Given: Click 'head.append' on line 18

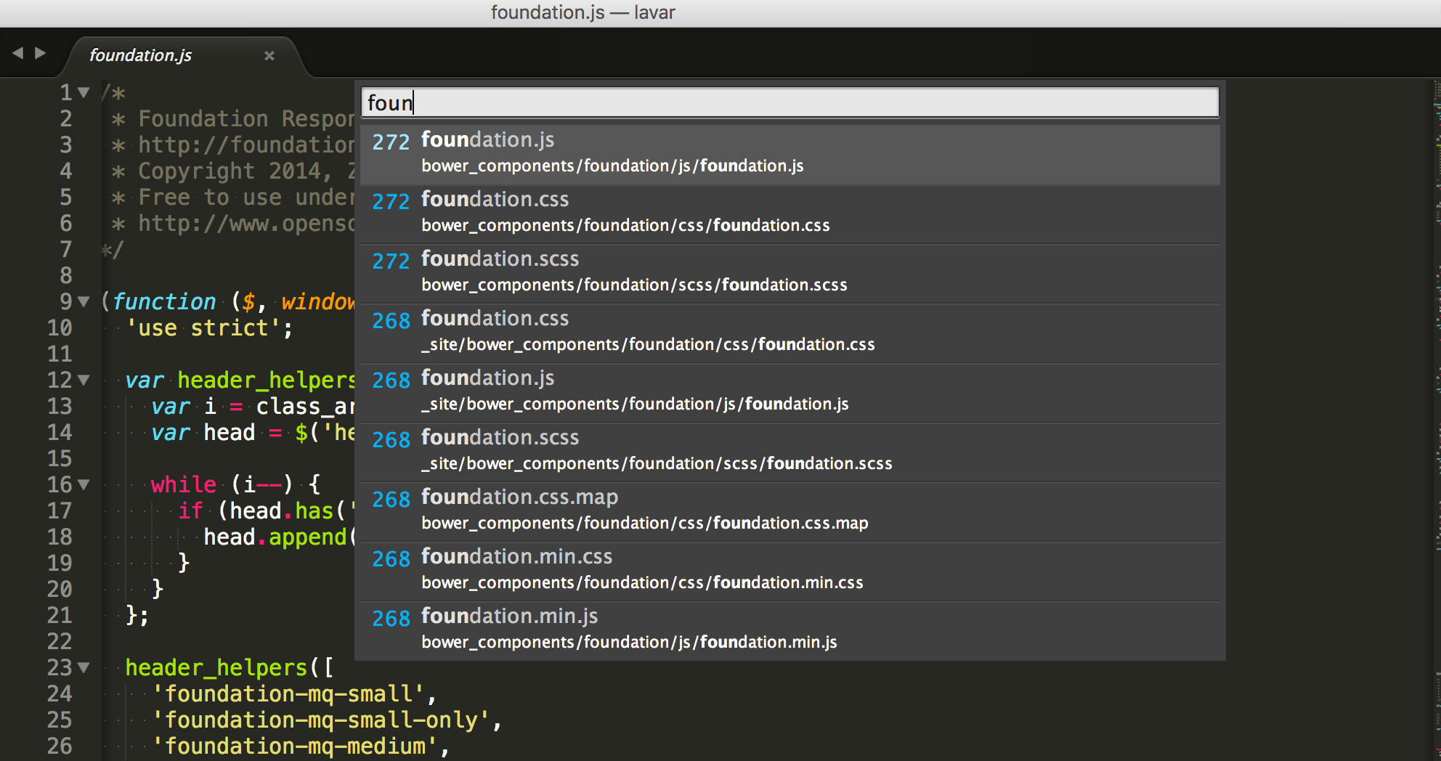Looking at the screenshot, I should coord(275,537).
